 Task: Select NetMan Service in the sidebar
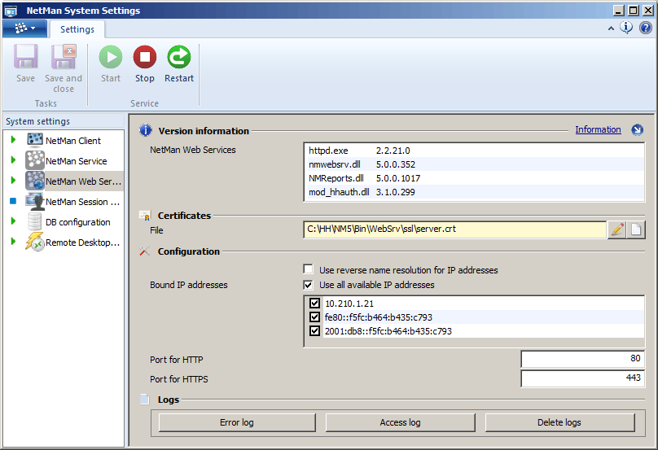(x=76, y=161)
